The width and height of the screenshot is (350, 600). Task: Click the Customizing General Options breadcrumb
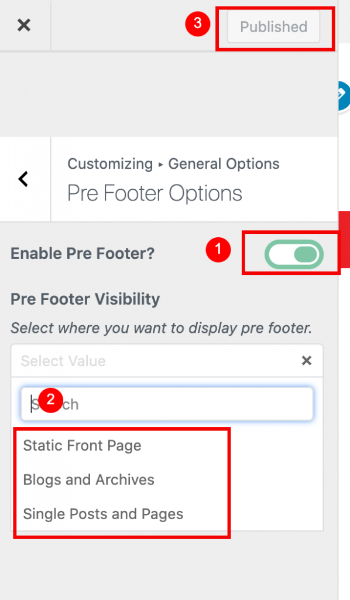click(173, 164)
